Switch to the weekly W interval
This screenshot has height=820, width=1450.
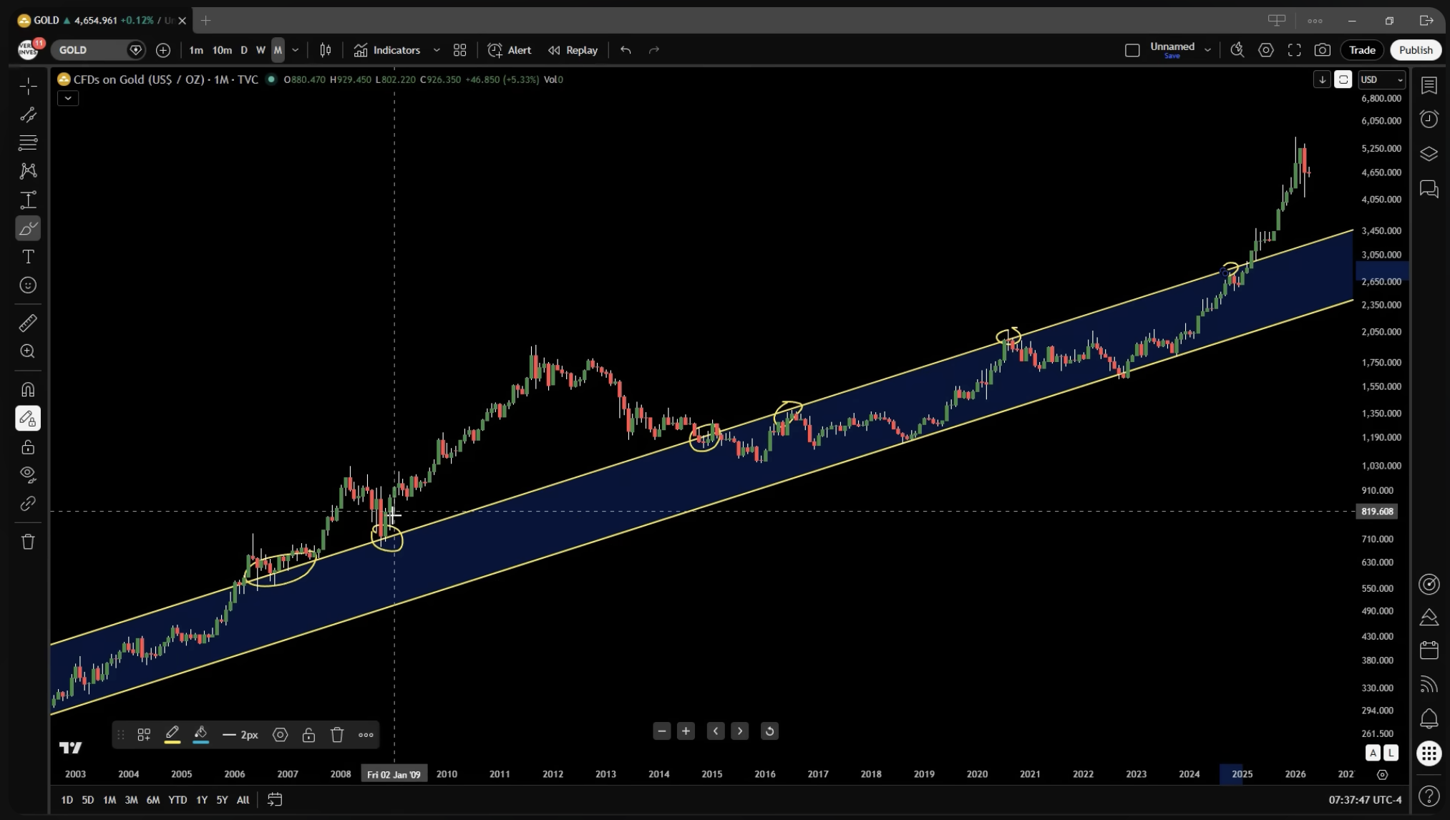(x=261, y=50)
